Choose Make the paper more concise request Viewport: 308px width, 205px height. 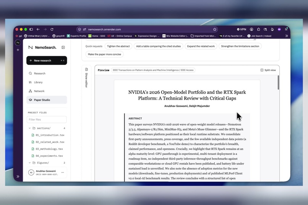click(x=104, y=54)
